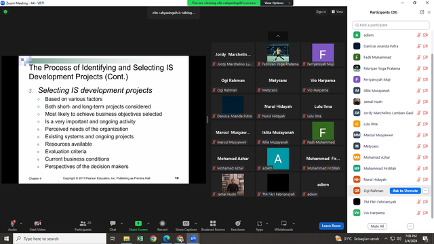Viewport: 434px width, 244px height.
Task: Select Vio Harpama participant row
Action: pyautogui.click(x=391, y=213)
